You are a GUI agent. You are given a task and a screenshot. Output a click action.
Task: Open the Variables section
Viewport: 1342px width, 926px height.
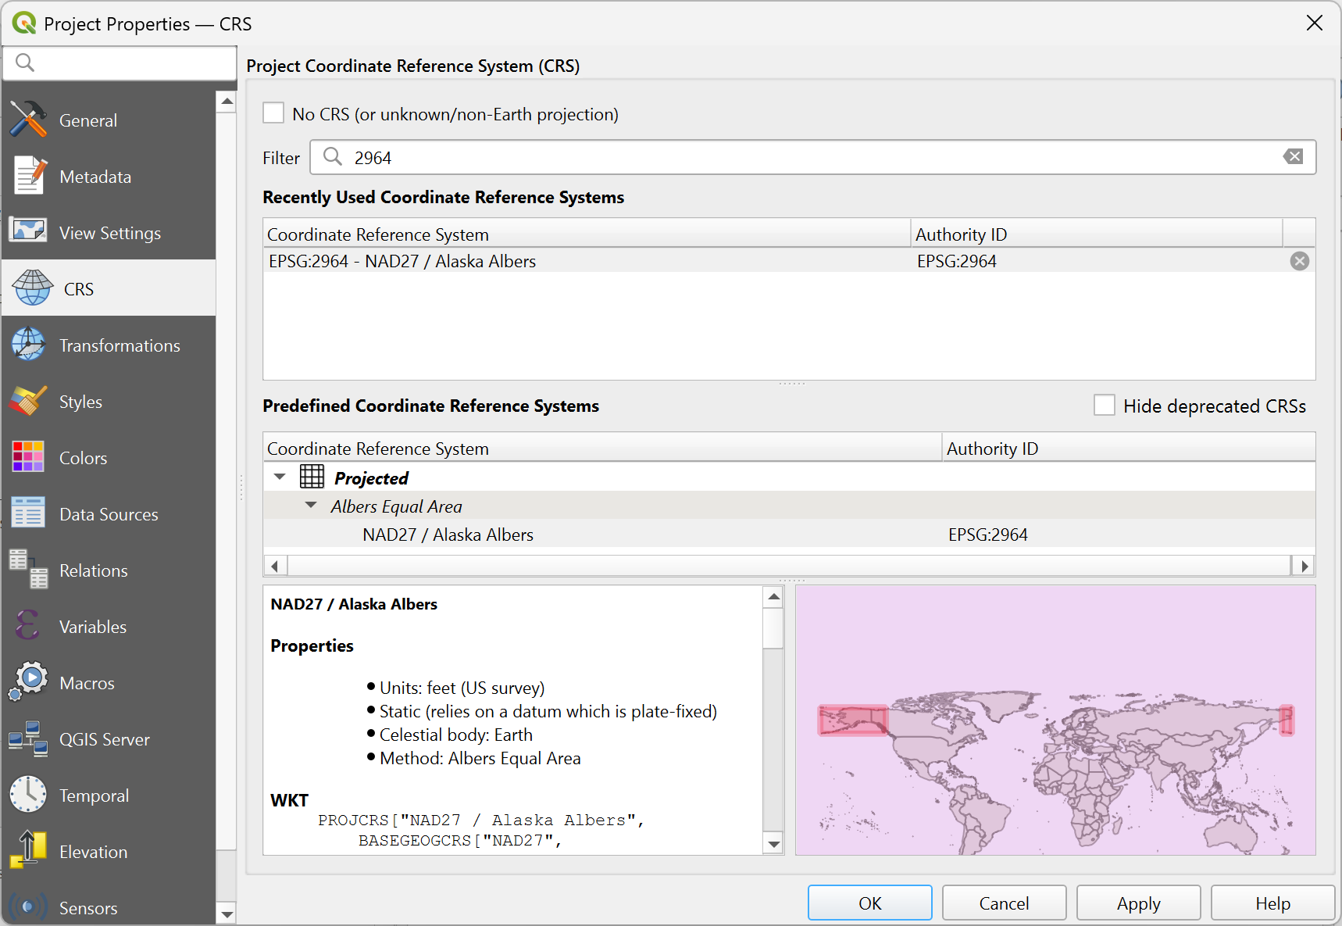92,627
